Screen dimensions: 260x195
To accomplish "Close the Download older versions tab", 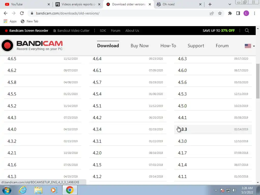I will (x=150, y=4).
